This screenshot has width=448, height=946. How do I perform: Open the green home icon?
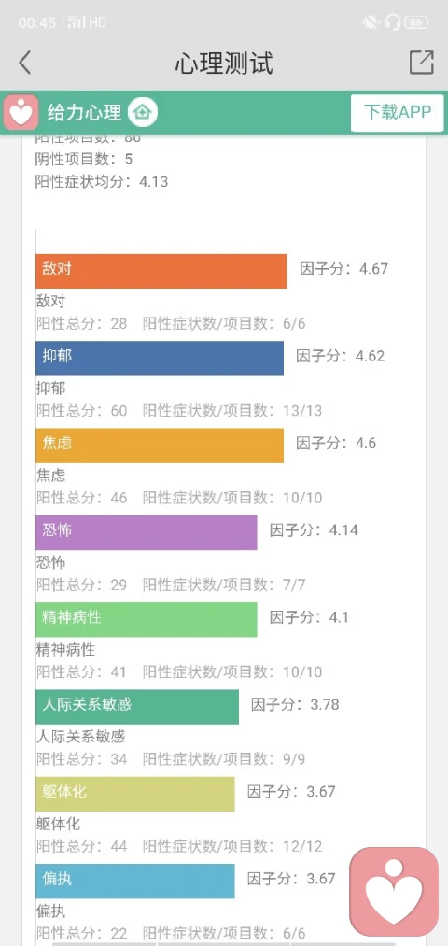point(143,112)
